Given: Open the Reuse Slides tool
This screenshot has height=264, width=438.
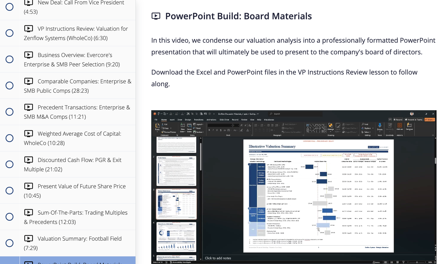Looking at the screenshot, I should pos(189,127).
